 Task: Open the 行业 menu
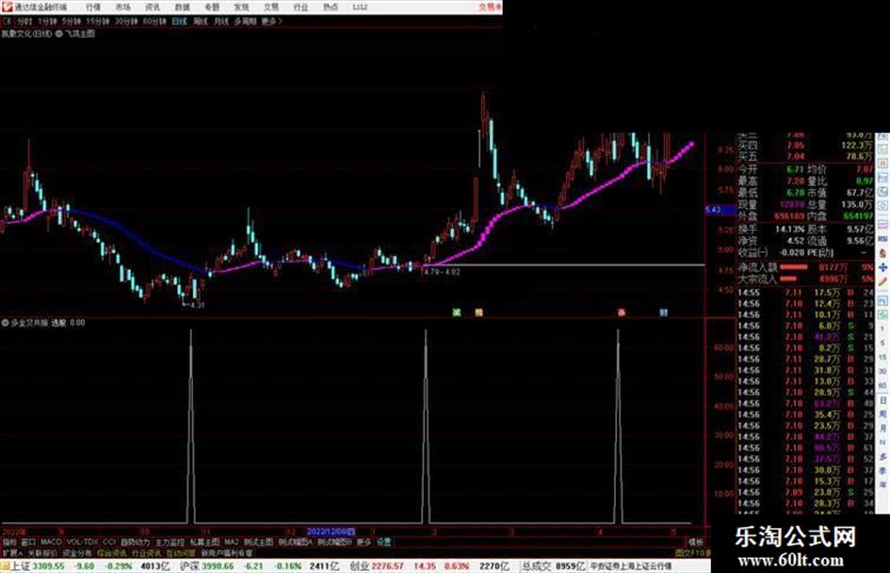tap(300, 8)
